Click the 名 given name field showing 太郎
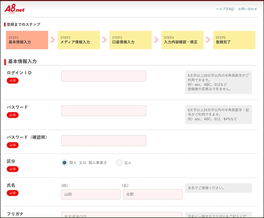264x218 pixels. 153,195
